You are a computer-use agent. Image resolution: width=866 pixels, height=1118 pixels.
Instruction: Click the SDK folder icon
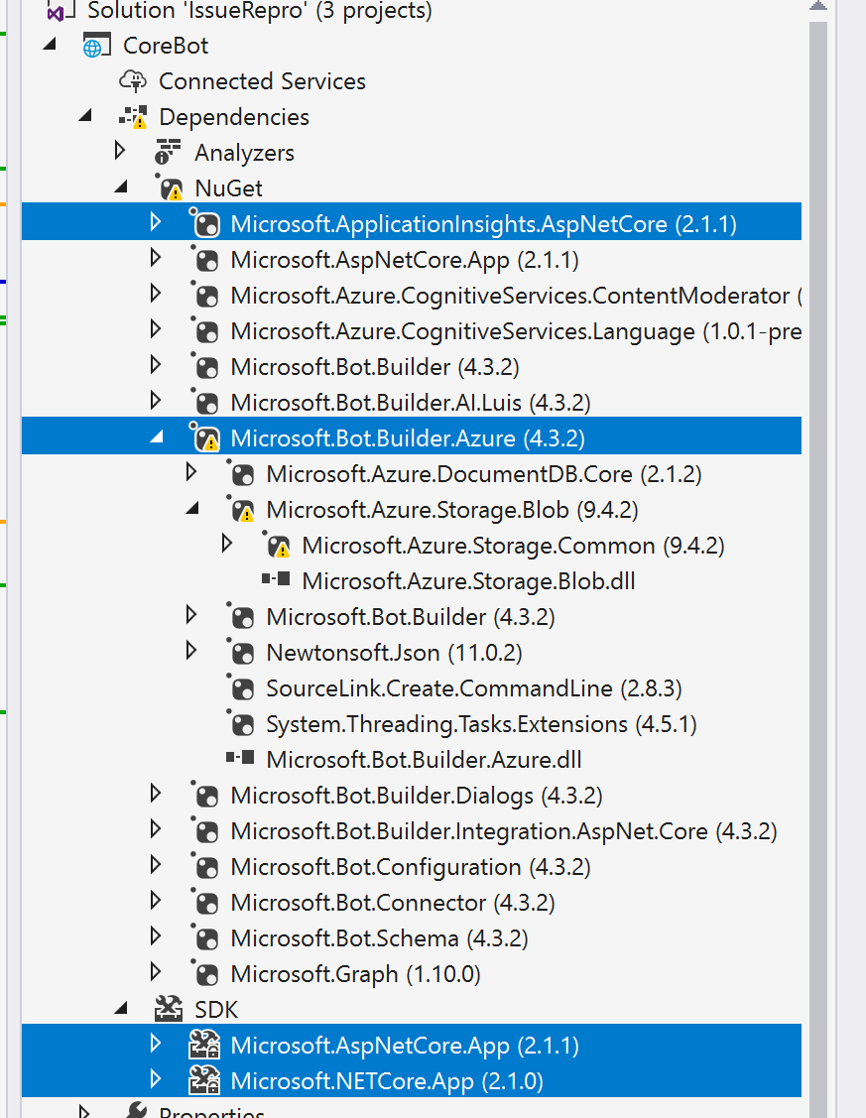click(x=169, y=1008)
